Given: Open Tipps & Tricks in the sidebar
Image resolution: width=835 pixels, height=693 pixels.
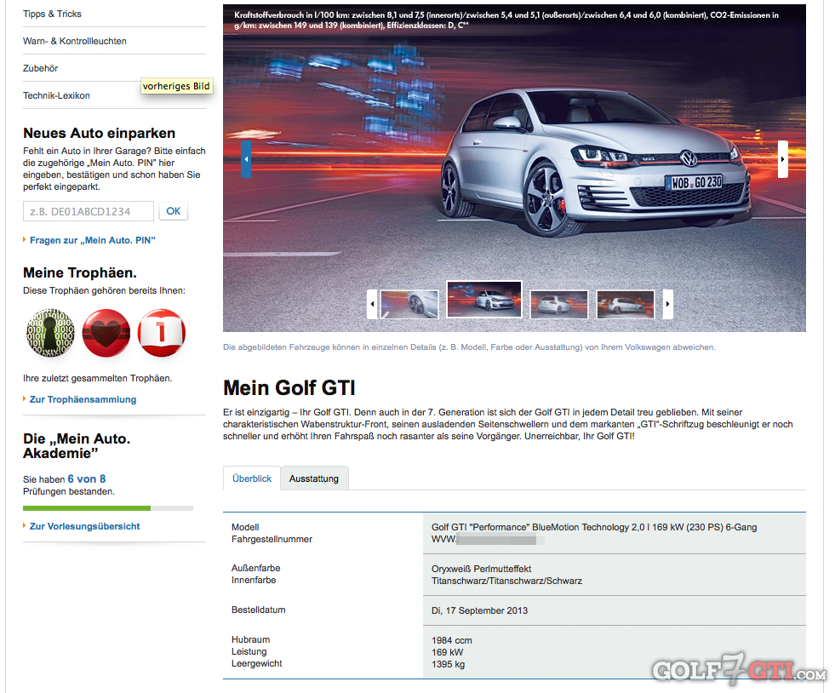Looking at the screenshot, I should pyautogui.click(x=52, y=14).
